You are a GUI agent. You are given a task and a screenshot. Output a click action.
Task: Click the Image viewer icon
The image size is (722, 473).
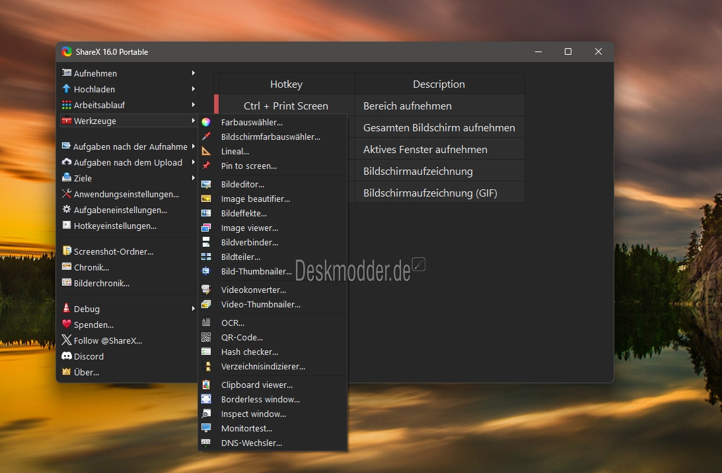(206, 228)
